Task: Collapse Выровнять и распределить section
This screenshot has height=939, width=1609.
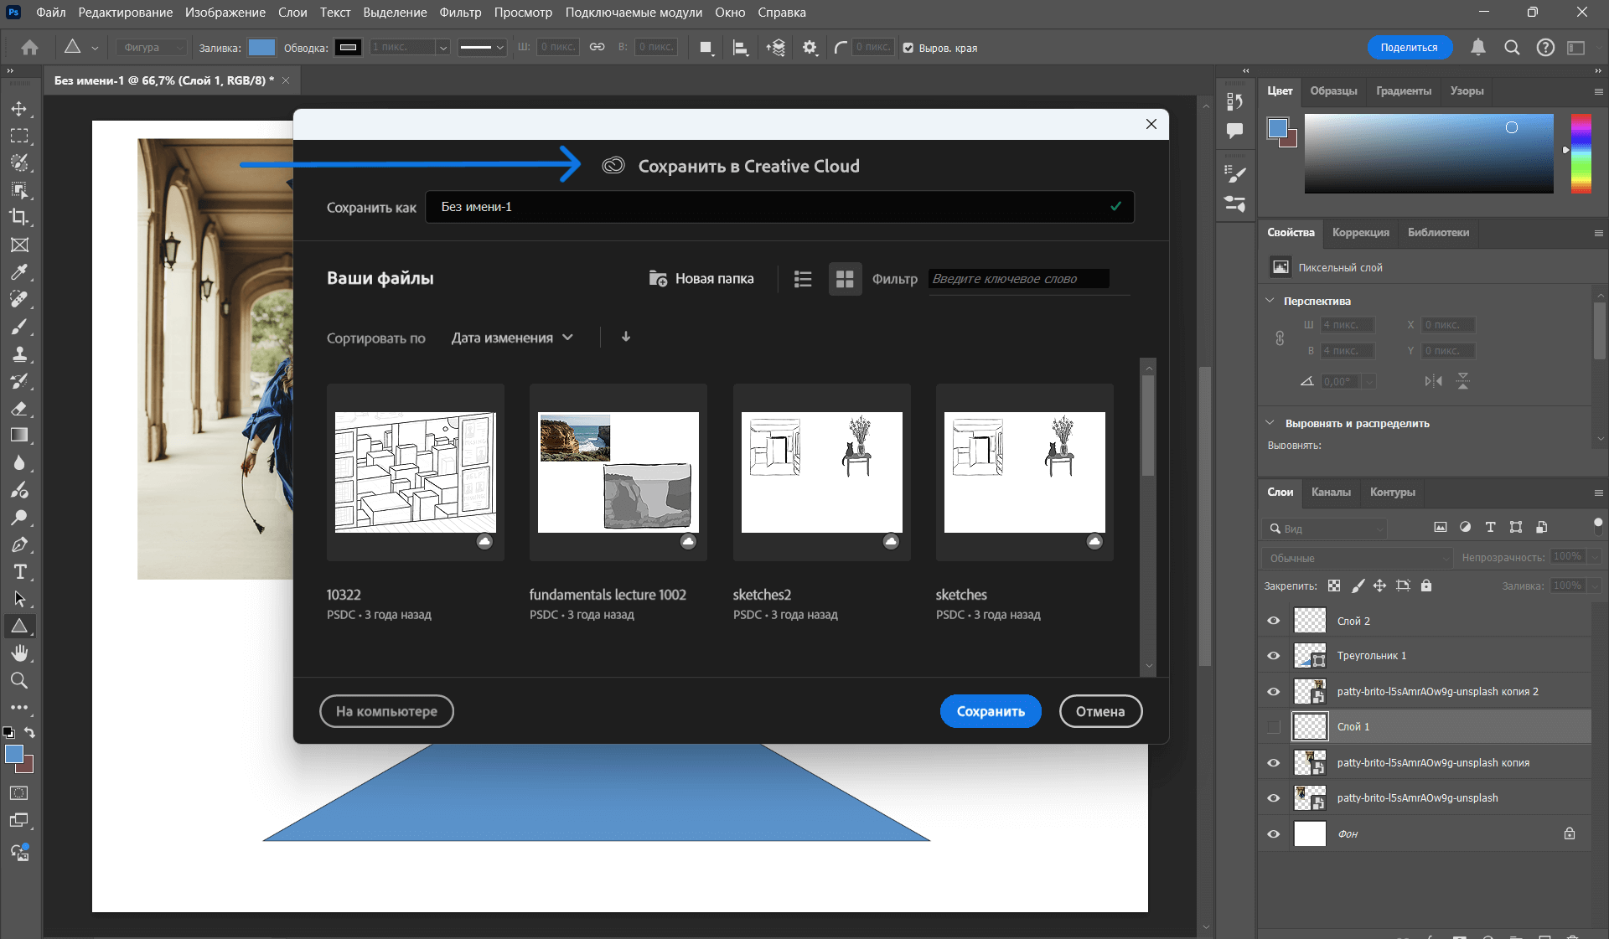Action: 1270,423
